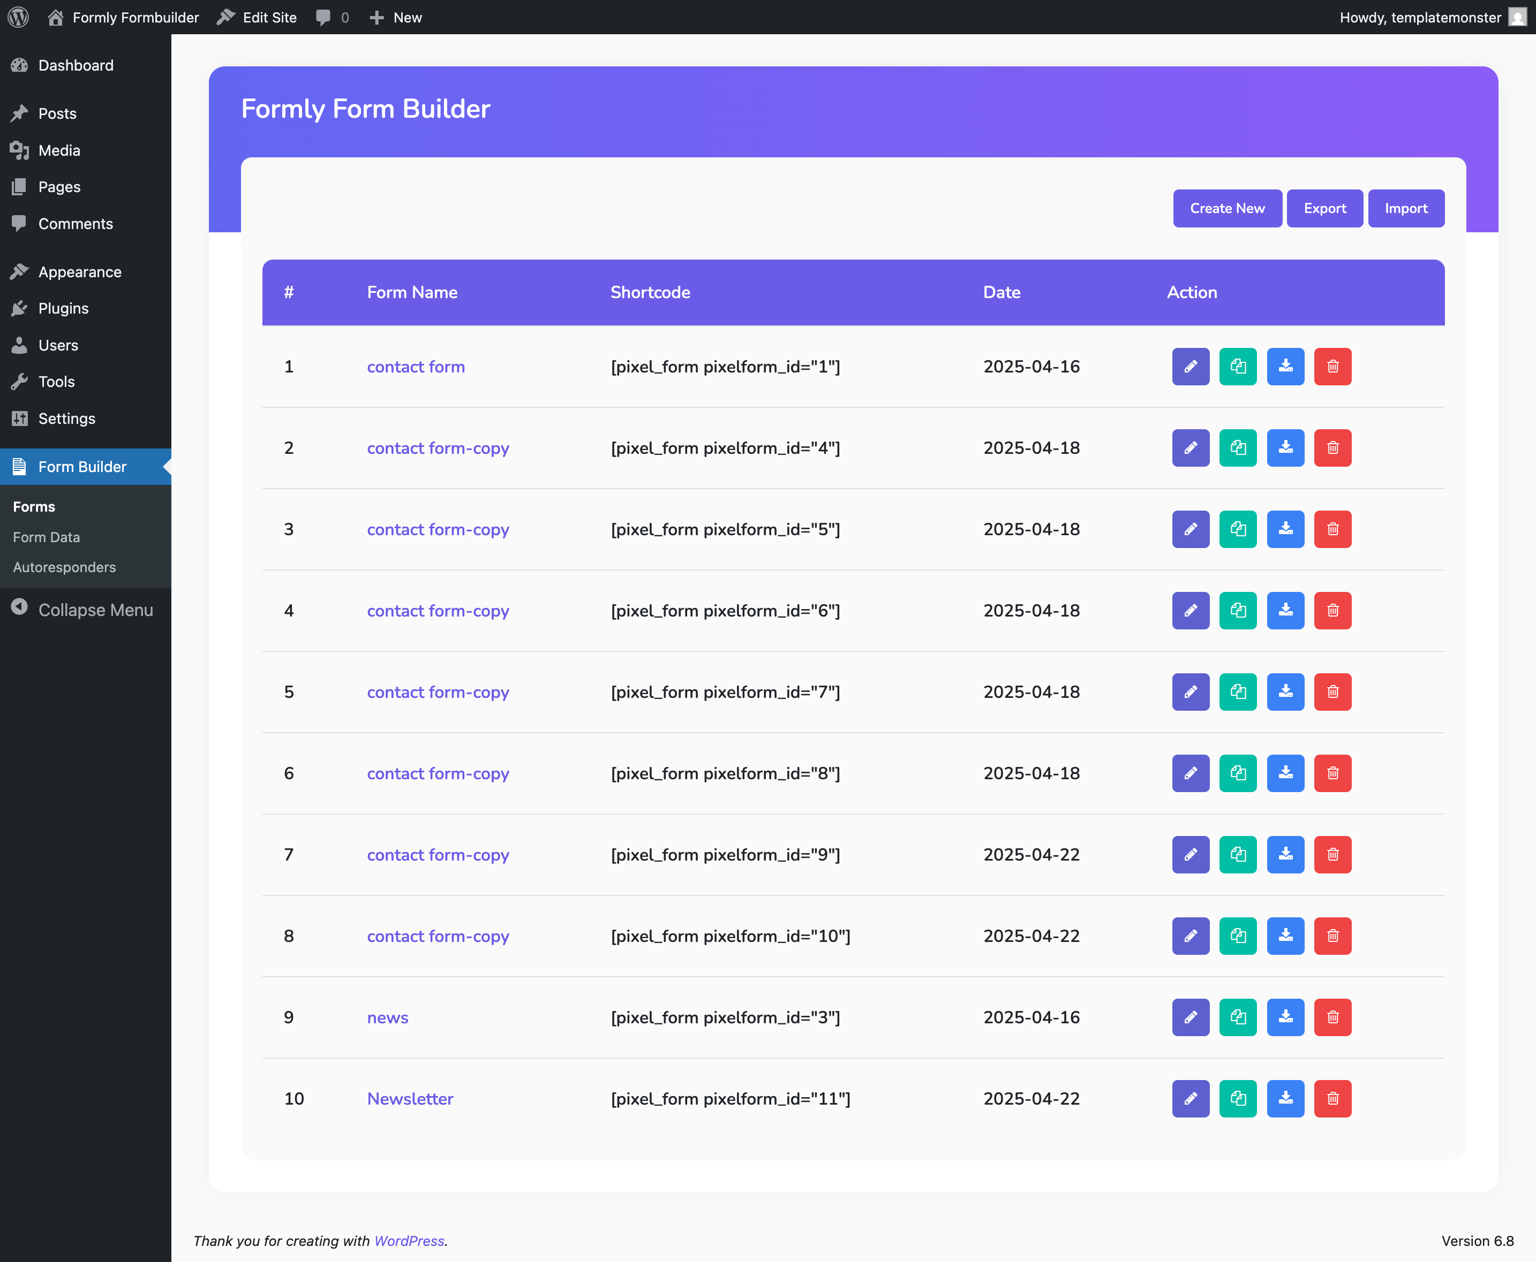
Task: Open Media menu
Action: [86, 150]
